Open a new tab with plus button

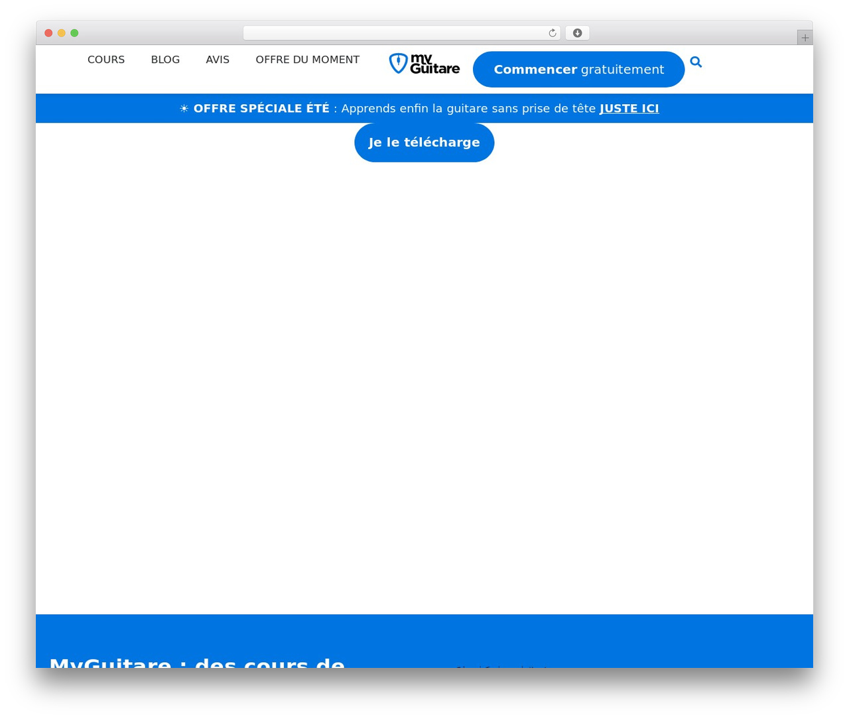coord(805,38)
